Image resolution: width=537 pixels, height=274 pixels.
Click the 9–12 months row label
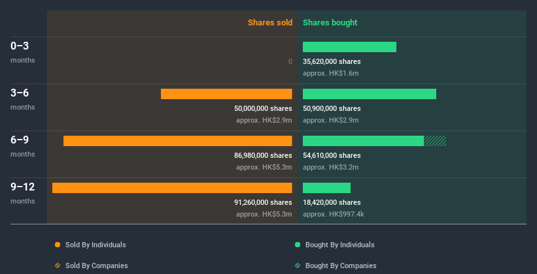pyautogui.click(x=23, y=193)
